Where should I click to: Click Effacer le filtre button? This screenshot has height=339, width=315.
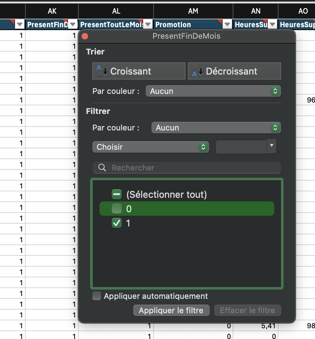[x=248, y=310]
